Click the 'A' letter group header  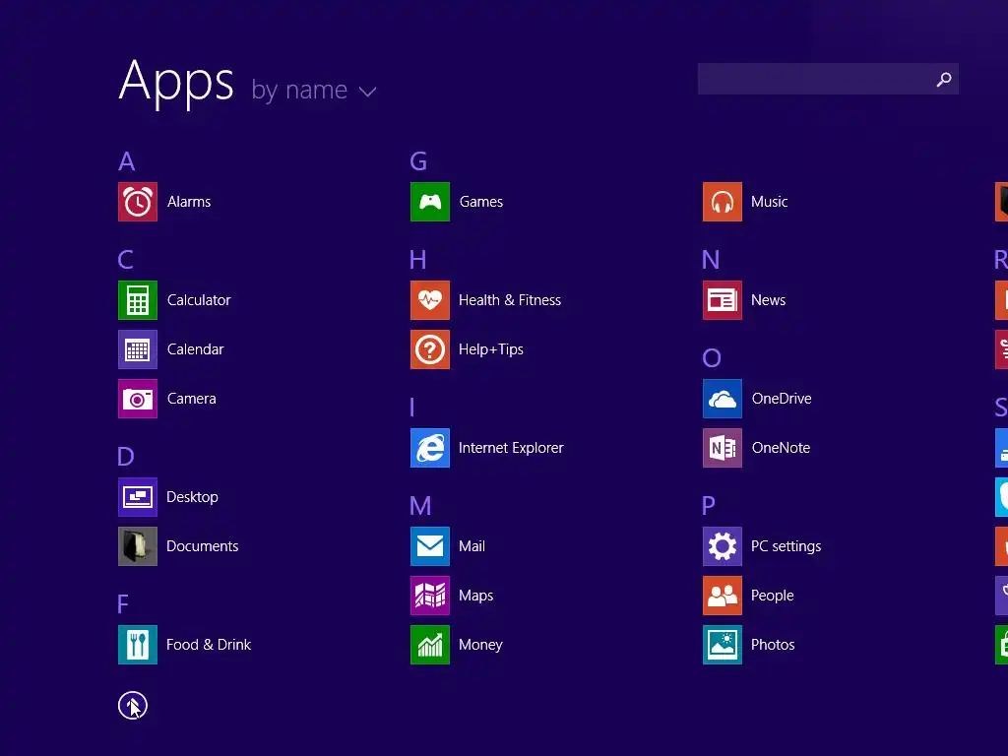(x=127, y=161)
